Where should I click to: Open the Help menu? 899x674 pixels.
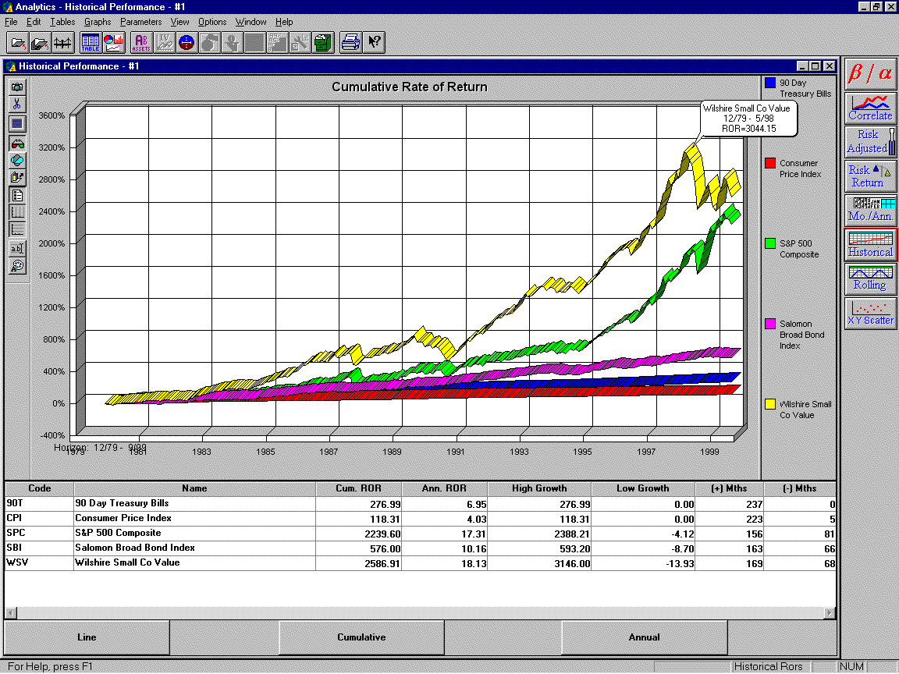[x=284, y=22]
